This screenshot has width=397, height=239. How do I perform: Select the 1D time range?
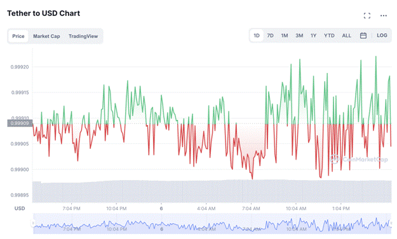click(257, 36)
